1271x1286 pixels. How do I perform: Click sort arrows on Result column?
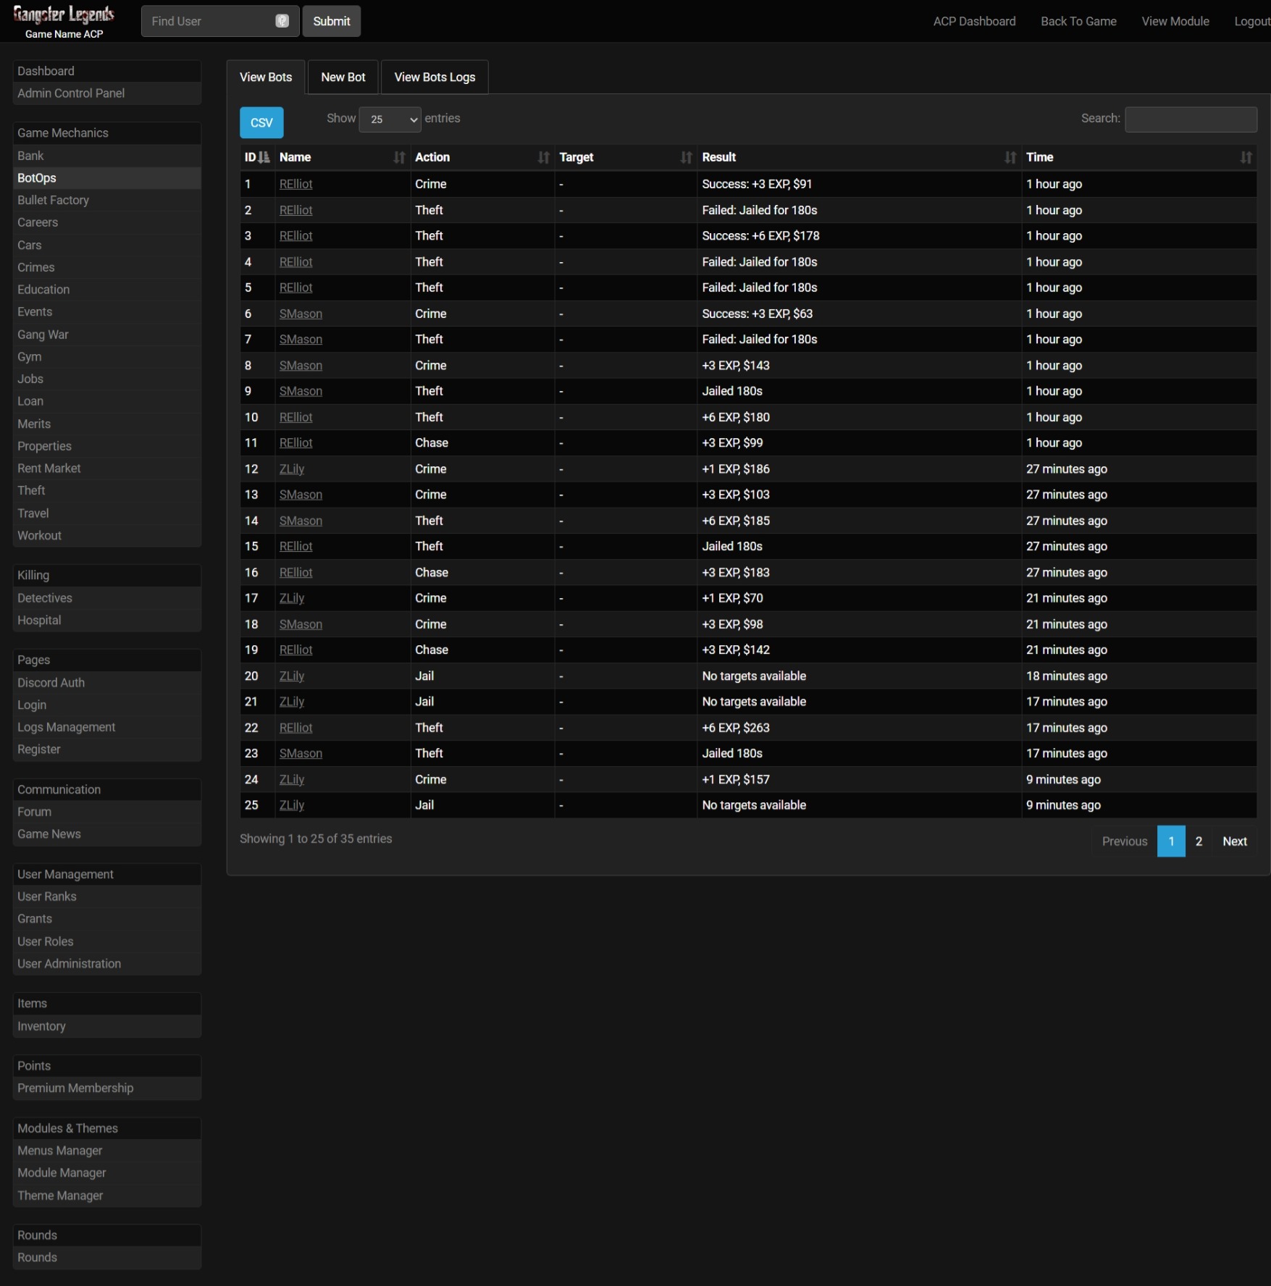(x=1010, y=157)
